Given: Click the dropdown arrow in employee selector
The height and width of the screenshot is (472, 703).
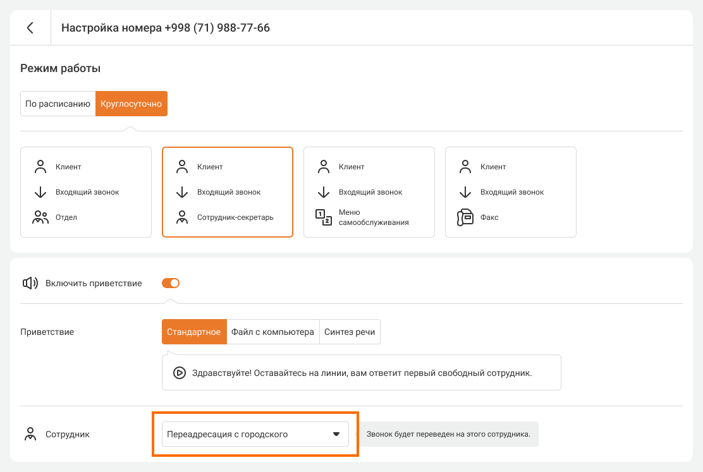Looking at the screenshot, I should click(336, 434).
